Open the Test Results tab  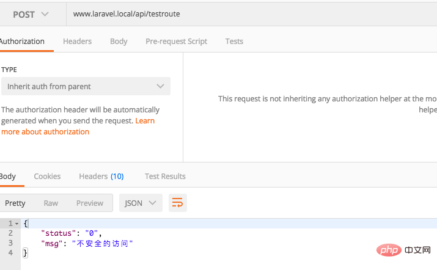click(165, 177)
